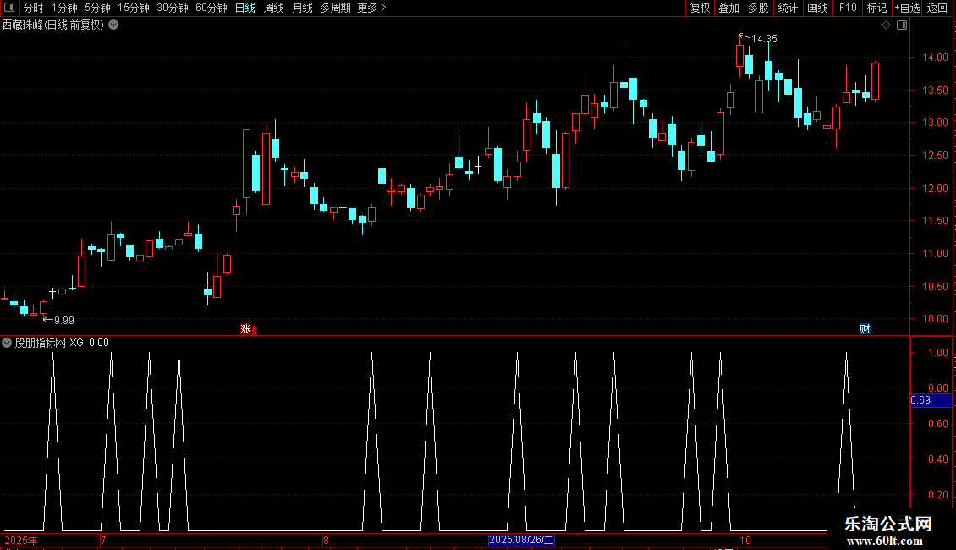
Task: Click the 14.35 high price label
Action: click(x=764, y=39)
